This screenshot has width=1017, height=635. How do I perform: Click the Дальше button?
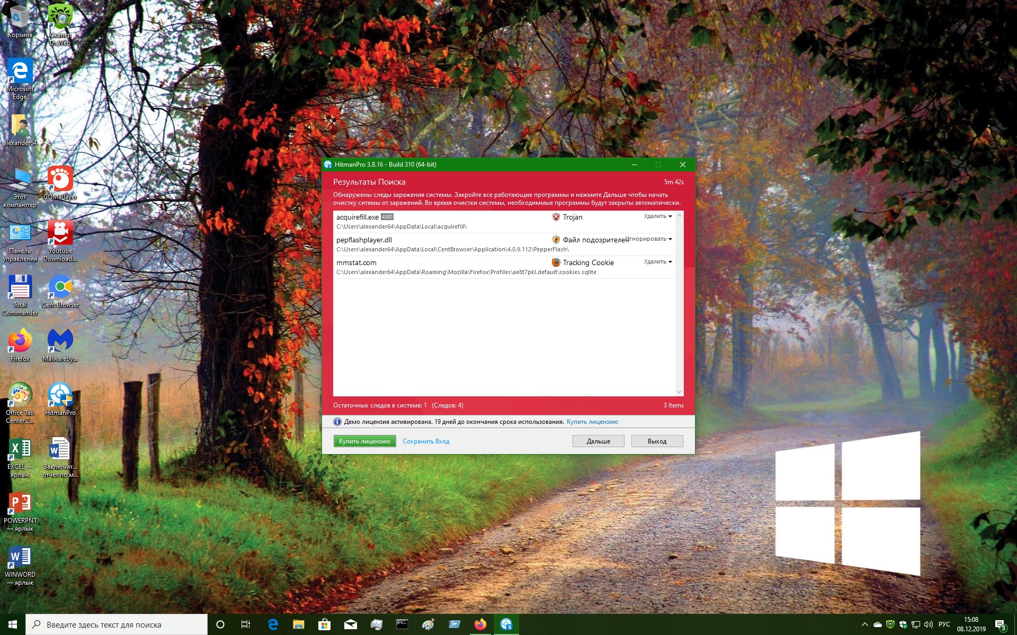click(598, 441)
